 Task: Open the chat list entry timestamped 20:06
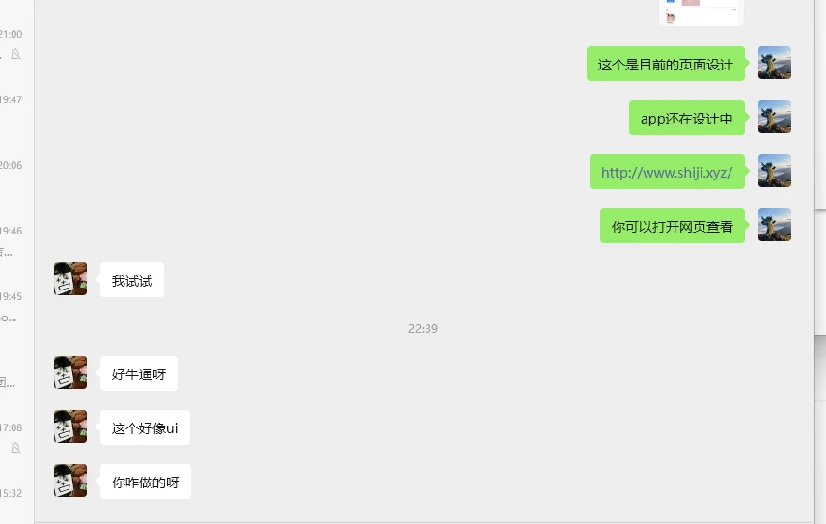(x=16, y=175)
